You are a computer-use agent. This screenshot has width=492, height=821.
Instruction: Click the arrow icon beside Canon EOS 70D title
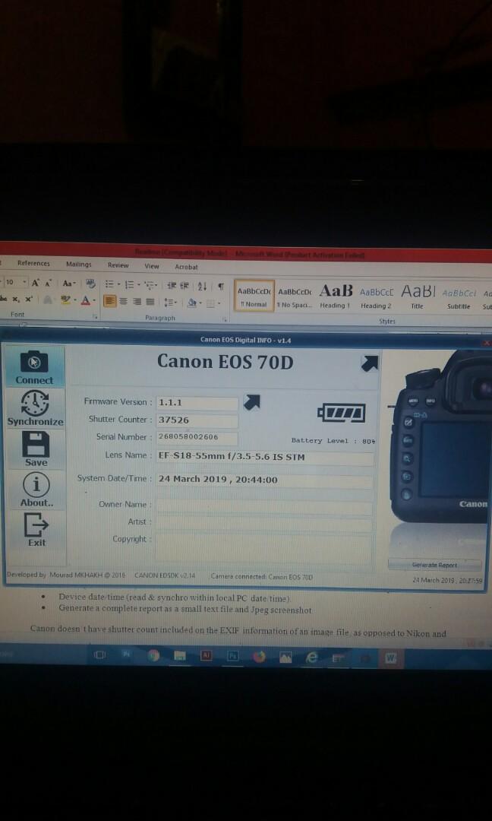coord(370,363)
